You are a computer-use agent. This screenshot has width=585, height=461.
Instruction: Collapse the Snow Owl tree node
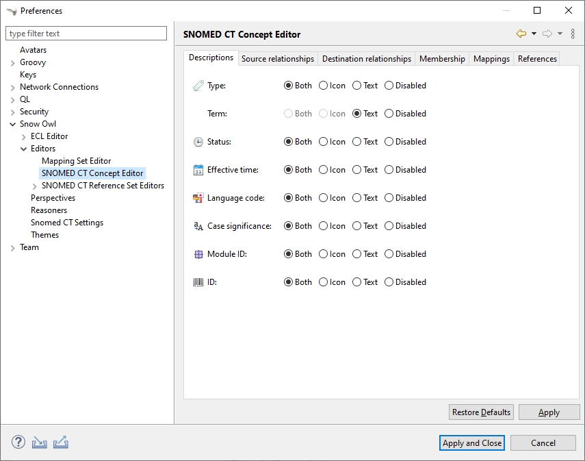point(13,124)
